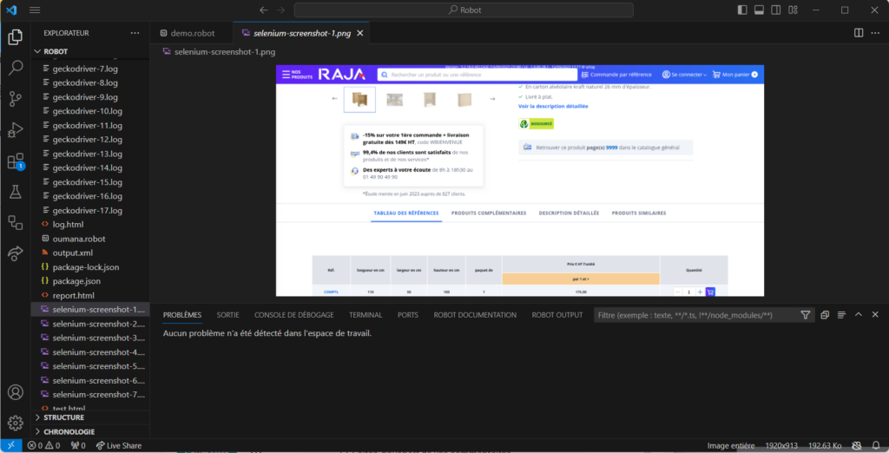The height and width of the screenshot is (453, 889).
Task: Expand the STRUCTURE section
Action: click(90, 417)
